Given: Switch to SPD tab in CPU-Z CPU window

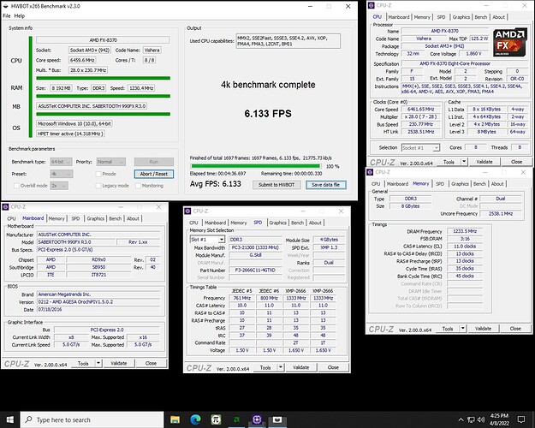Looking at the screenshot, I should [x=441, y=17].
